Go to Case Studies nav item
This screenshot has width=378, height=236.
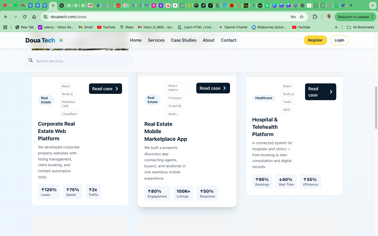point(183,40)
